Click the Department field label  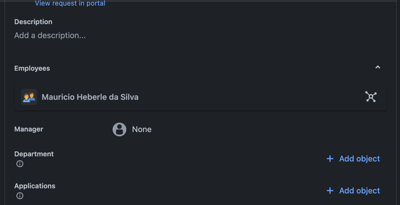coord(34,154)
